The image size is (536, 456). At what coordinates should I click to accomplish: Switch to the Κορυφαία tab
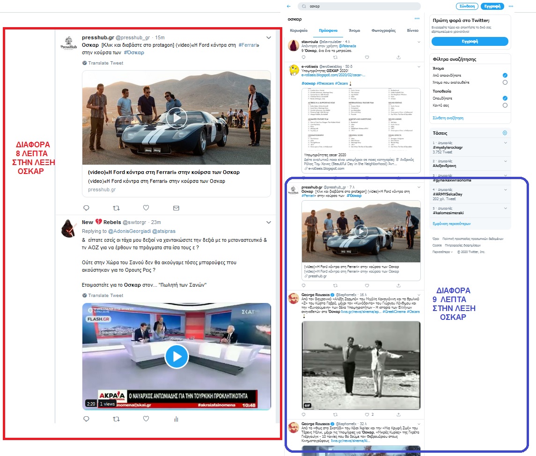click(x=298, y=30)
